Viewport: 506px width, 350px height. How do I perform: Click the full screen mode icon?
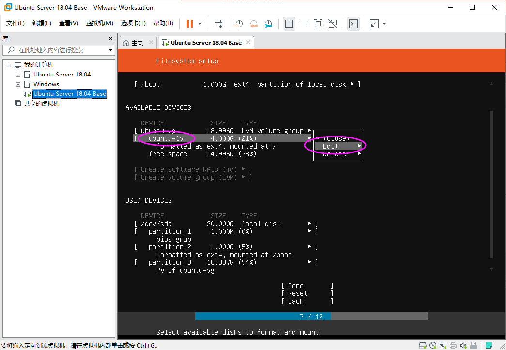pos(318,24)
